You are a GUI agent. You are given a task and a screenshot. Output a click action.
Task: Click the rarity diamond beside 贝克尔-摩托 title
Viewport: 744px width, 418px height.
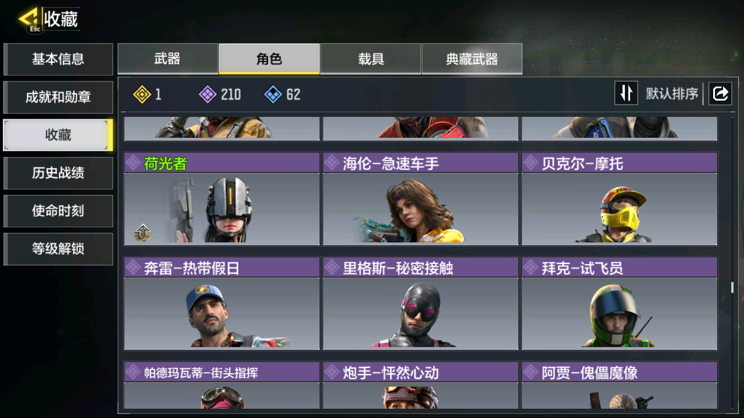click(531, 163)
